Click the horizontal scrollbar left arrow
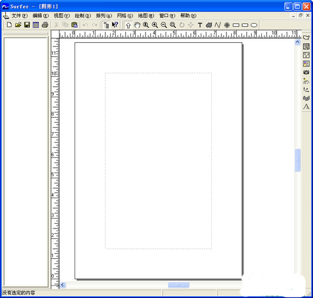This screenshot has height=298, width=313. (x=63, y=285)
